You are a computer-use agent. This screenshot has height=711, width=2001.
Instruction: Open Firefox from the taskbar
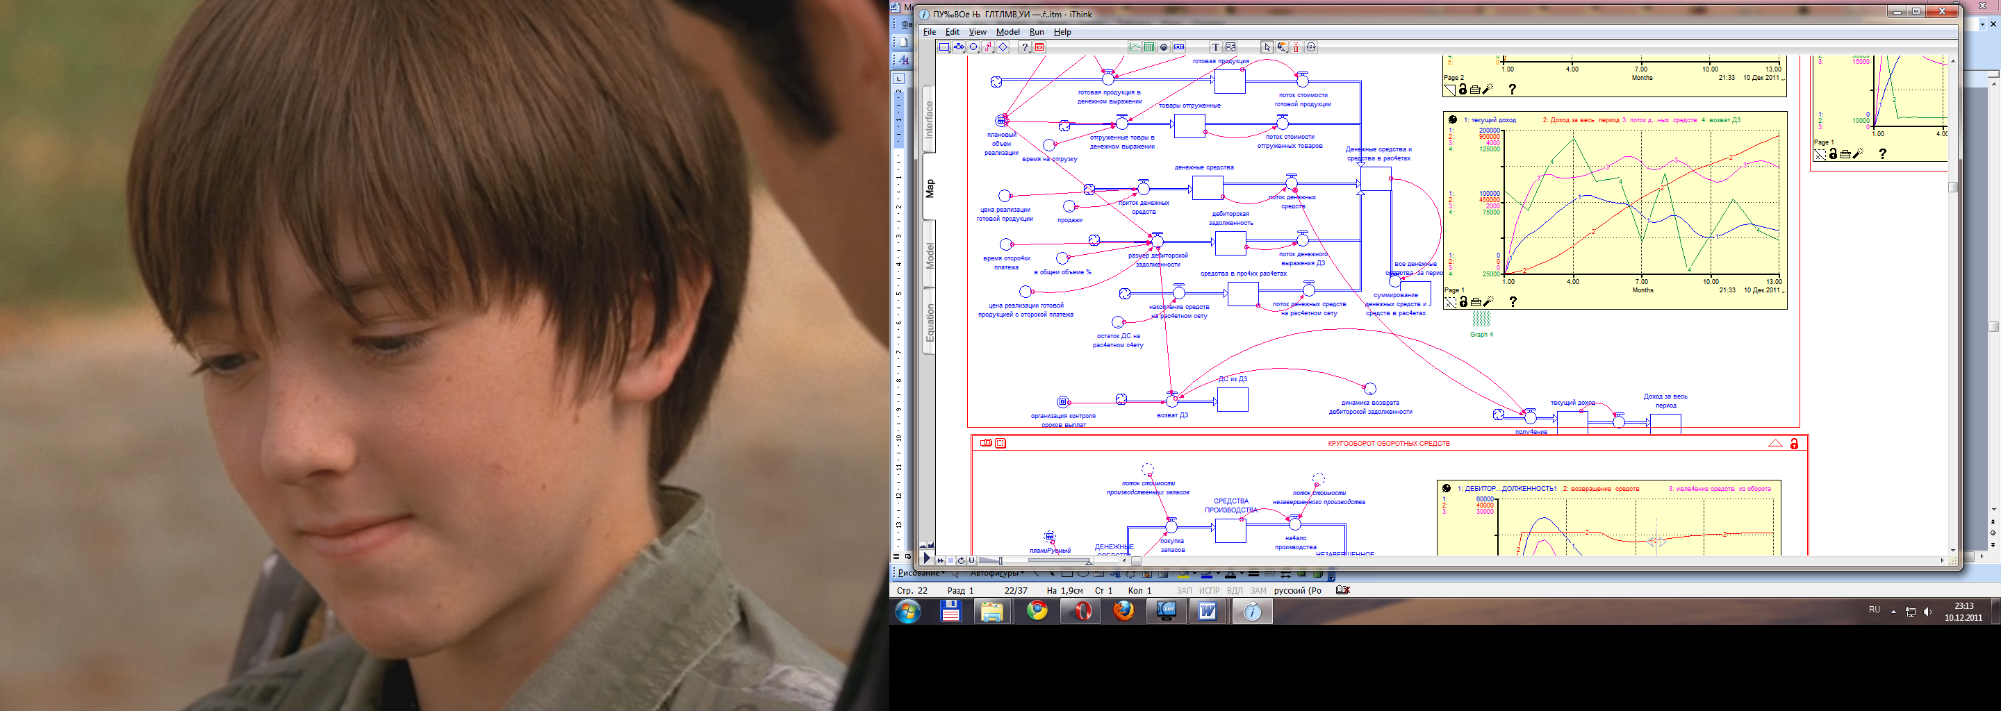click(x=1123, y=612)
